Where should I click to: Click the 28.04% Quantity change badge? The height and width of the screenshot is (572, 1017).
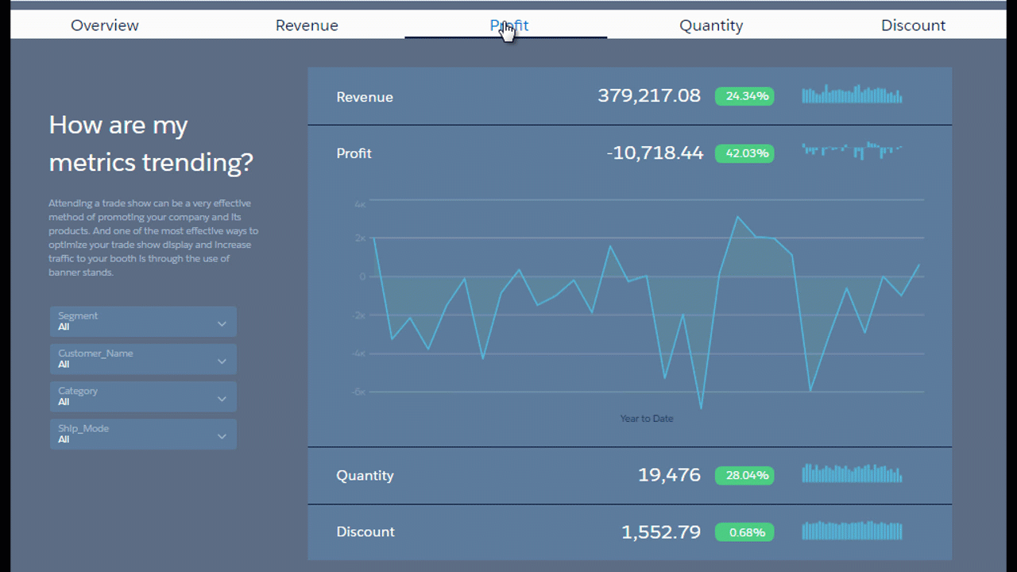744,476
